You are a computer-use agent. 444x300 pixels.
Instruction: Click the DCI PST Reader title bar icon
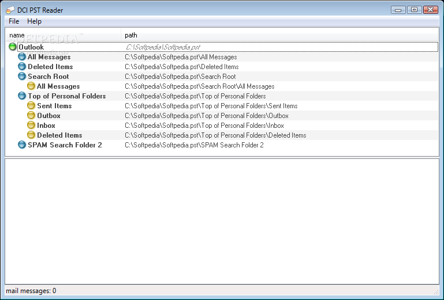tap(10, 10)
